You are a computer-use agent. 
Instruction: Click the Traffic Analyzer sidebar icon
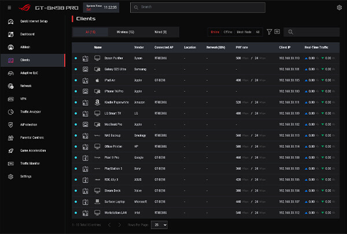point(10,112)
